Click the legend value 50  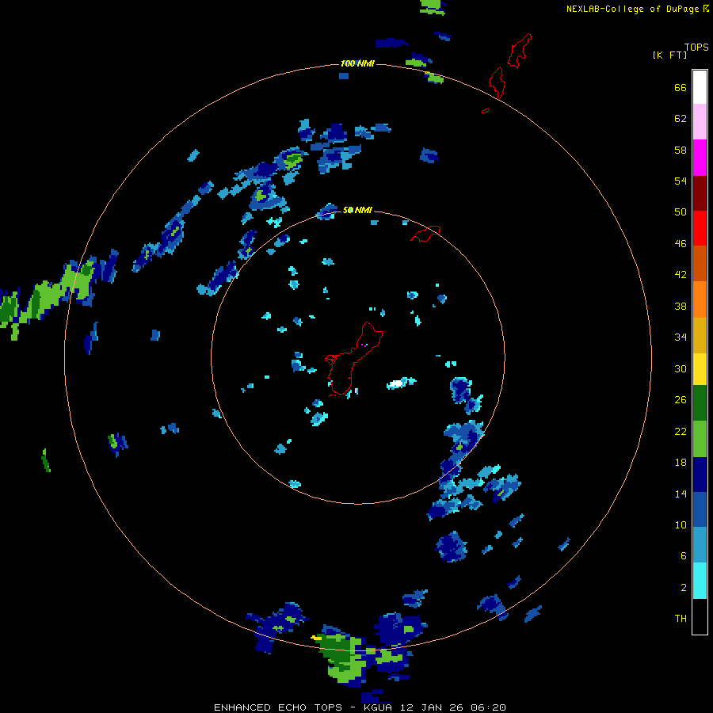[681, 212]
